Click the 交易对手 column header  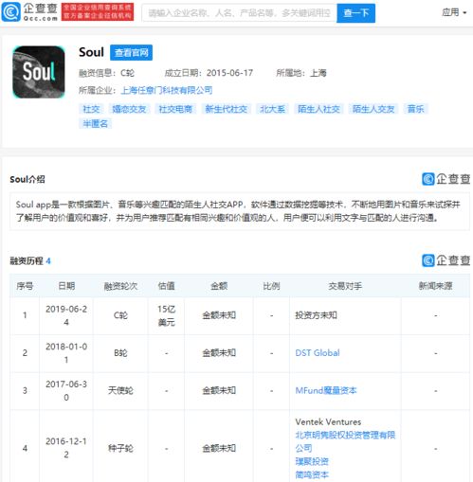tap(345, 286)
